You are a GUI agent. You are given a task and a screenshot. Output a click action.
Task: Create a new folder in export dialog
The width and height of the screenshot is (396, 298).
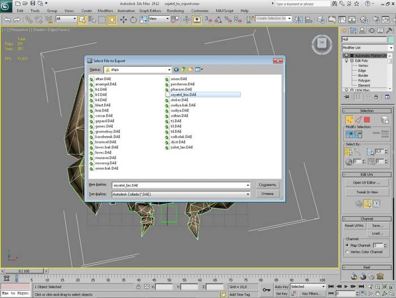(191, 69)
